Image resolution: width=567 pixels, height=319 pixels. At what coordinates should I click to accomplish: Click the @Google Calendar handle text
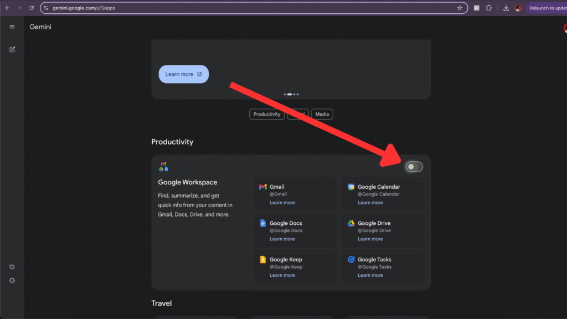pyautogui.click(x=379, y=194)
